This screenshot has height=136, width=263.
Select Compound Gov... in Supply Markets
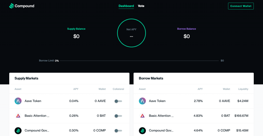pyautogui.click(x=37, y=130)
